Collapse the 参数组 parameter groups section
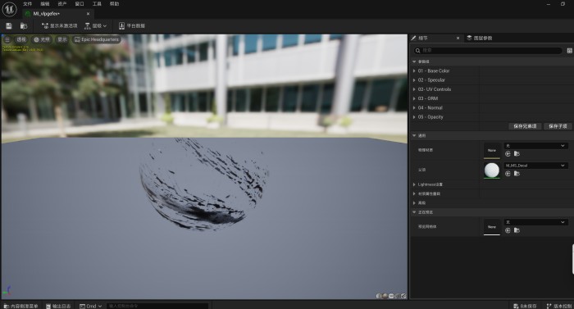The height and width of the screenshot is (309, 574). [x=414, y=61]
